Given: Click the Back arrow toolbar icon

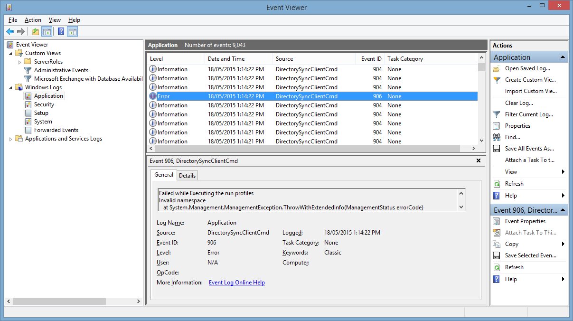Looking at the screenshot, I should (x=10, y=32).
